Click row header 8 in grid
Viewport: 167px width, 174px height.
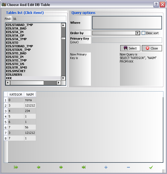(x=6, y=138)
